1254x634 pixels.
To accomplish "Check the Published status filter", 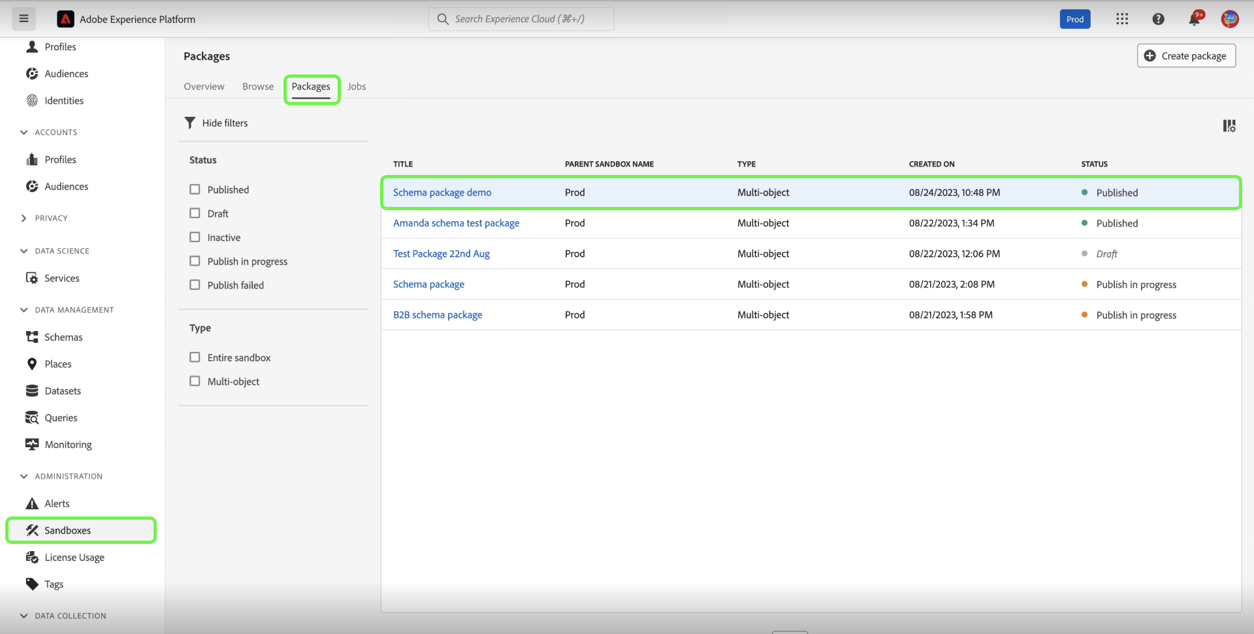I will pos(195,189).
